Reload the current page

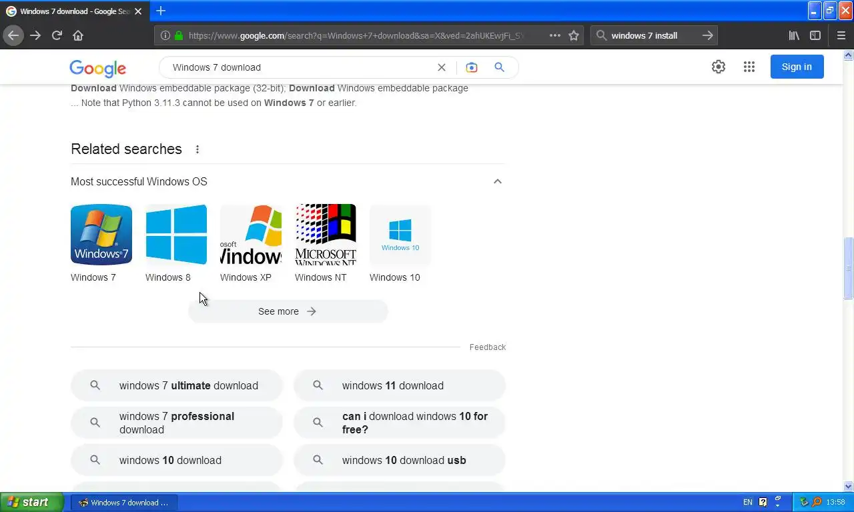tap(57, 35)
